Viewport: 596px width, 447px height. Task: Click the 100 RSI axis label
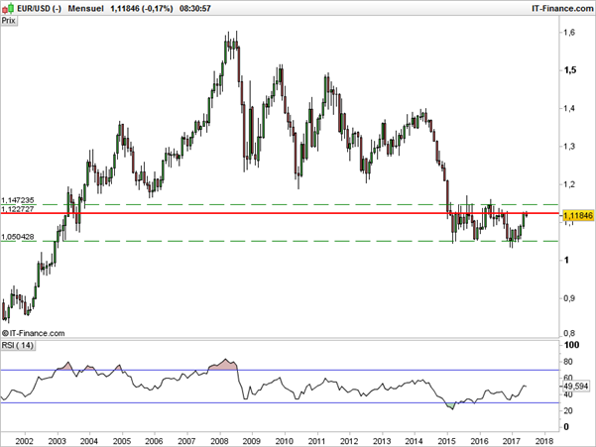pyautogui.click(x=571, y=345)
